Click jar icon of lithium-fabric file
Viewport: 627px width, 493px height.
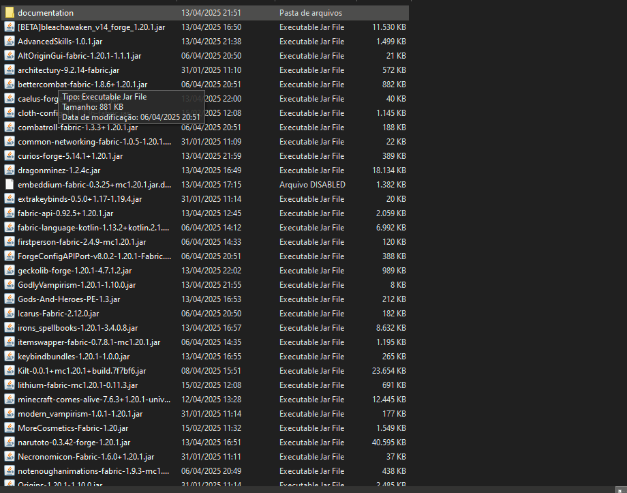tap(10, 385)
